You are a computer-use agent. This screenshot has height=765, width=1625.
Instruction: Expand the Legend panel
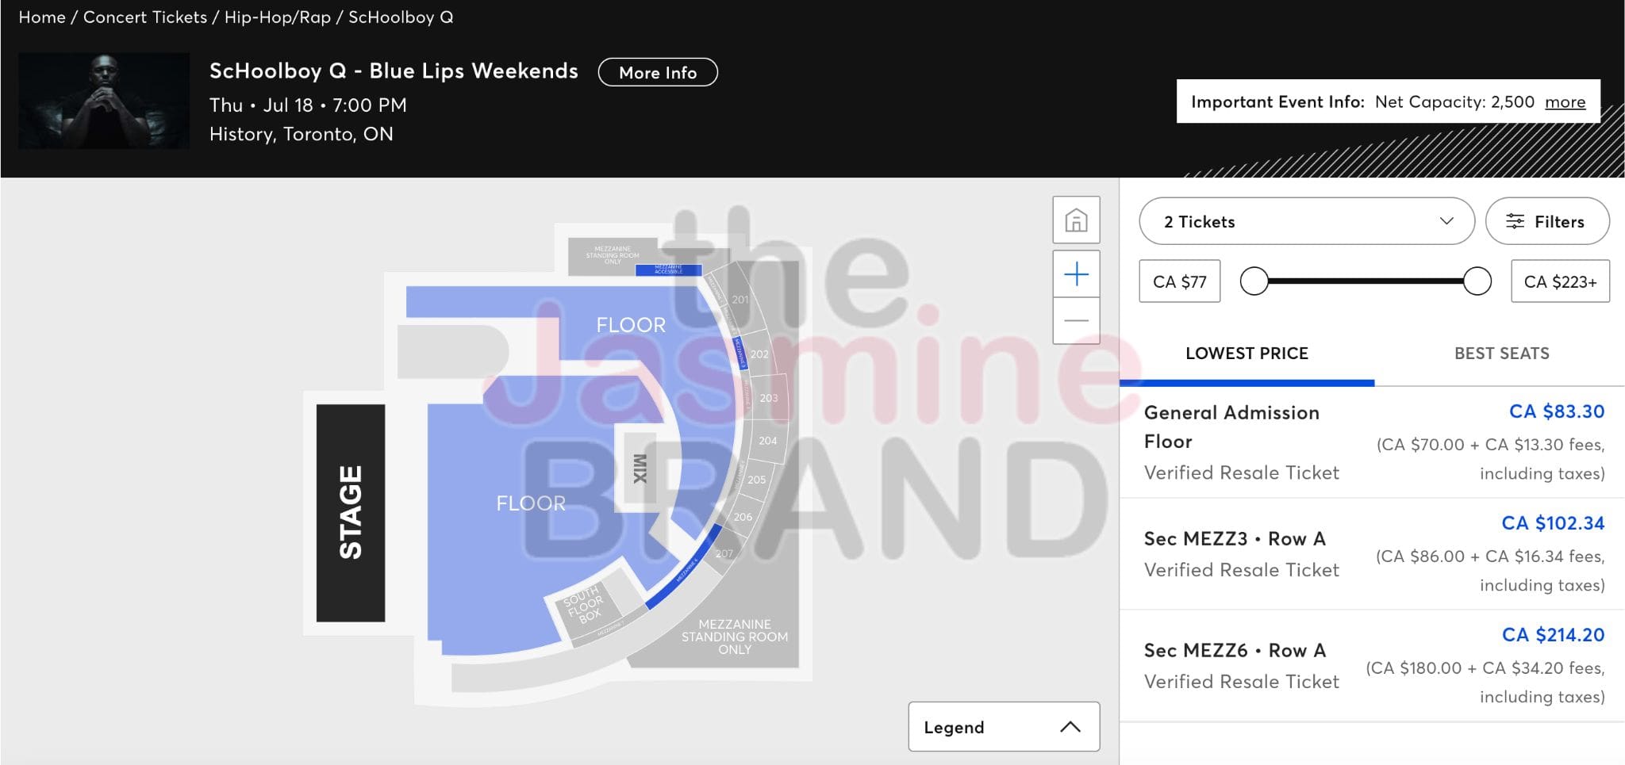click(1004, 726)
